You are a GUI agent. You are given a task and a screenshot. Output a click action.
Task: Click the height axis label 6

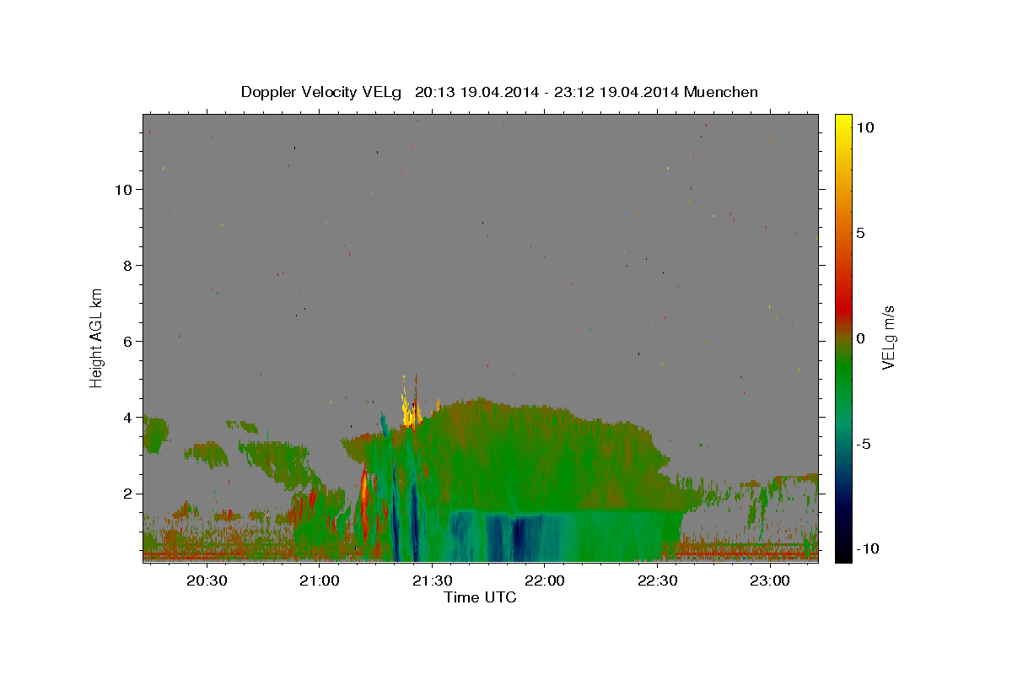129,342
